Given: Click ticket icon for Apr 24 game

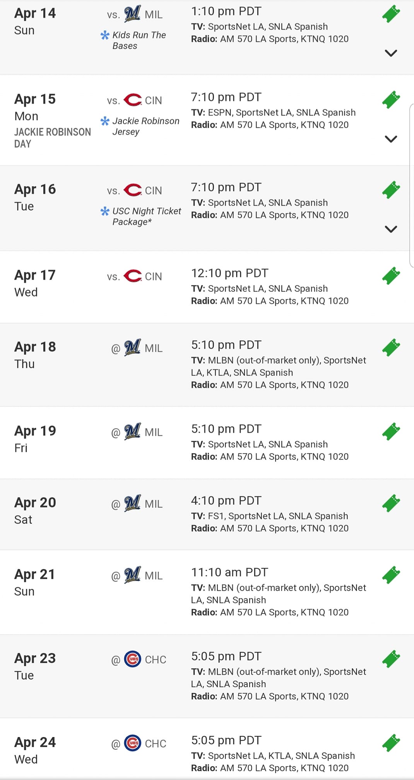Looking at the screenshot, I should coord(391,743).
